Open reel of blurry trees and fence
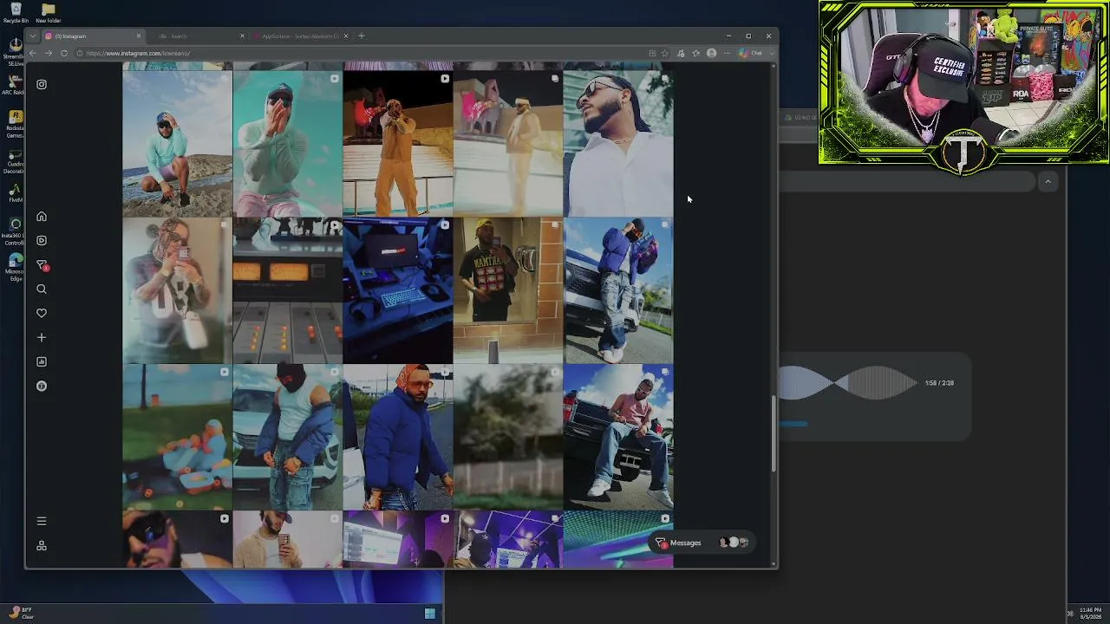This screenshot has width=1110, height=624. pos(507,437)
